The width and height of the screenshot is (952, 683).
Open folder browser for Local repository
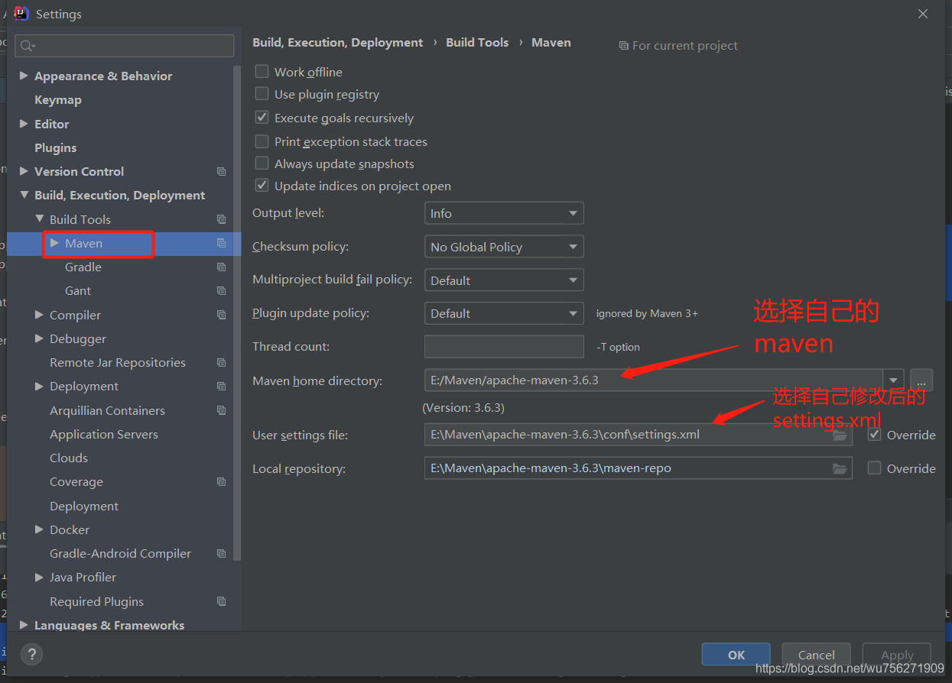[840, 468]
